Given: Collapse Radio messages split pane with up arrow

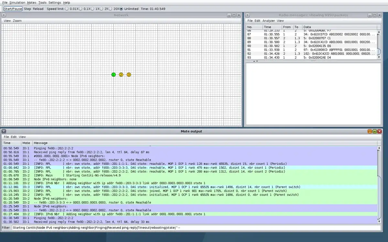Looking at the screenshot, I should [254, 61].
